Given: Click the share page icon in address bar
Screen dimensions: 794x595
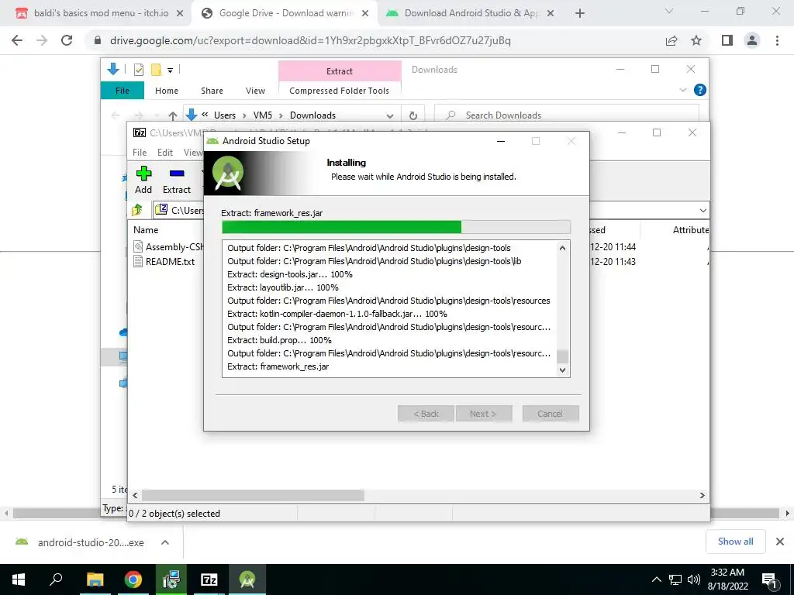Looking at the screenshot, I should 671,40.
